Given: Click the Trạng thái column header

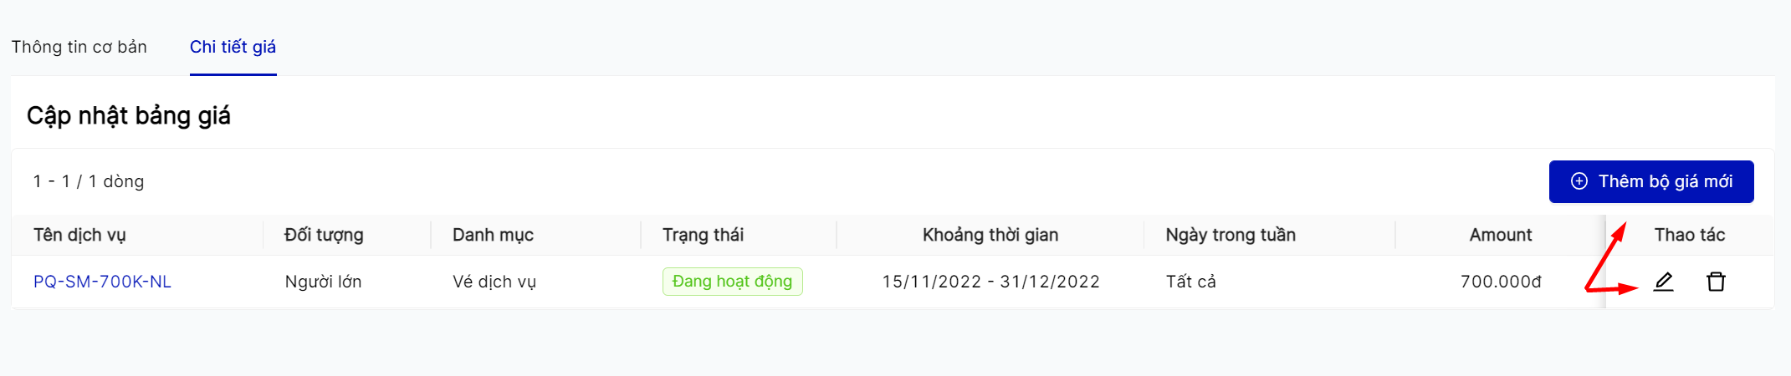Looking at the screenshot, I should point(703,235).
